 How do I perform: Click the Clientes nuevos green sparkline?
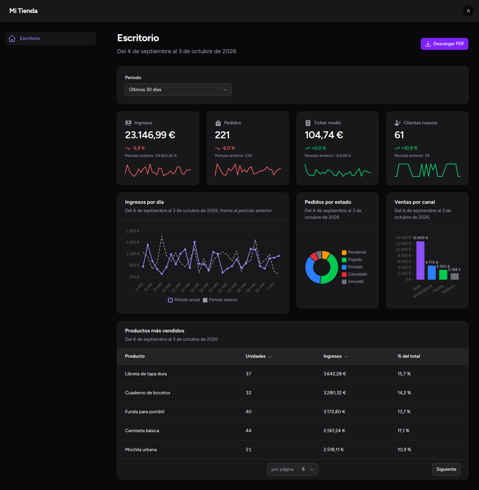coord(427,170)
